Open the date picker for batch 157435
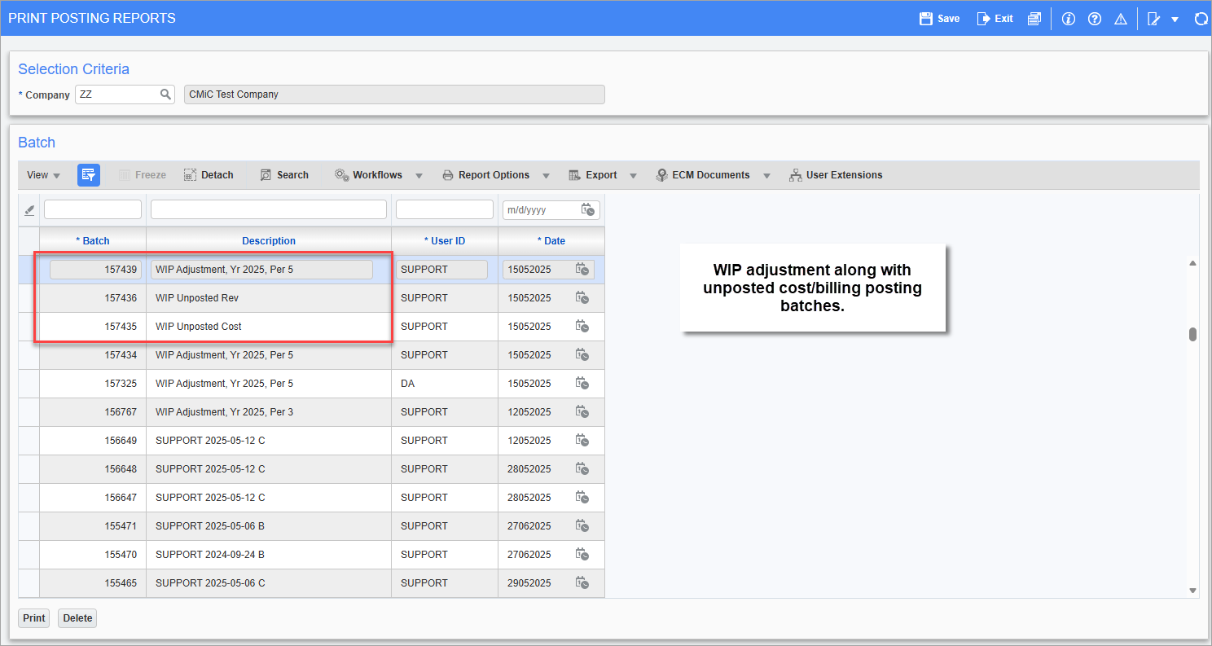The image size is (1212, 646). [582, 327]
